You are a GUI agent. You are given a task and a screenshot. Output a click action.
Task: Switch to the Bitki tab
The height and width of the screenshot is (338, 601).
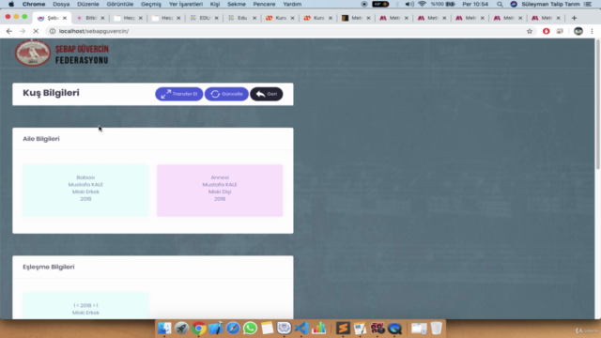91,18
